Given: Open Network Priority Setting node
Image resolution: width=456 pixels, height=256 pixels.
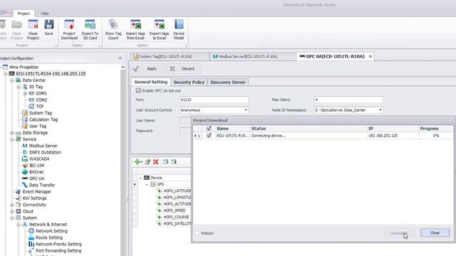Looking at the screenshot, I should 58,244.
